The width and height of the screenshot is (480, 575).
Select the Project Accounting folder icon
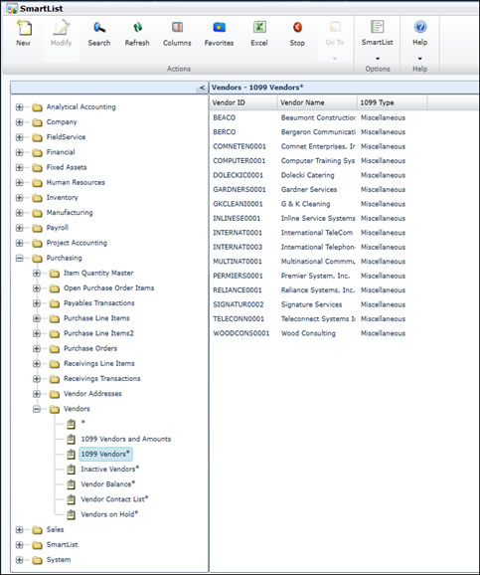pos(37,243)
